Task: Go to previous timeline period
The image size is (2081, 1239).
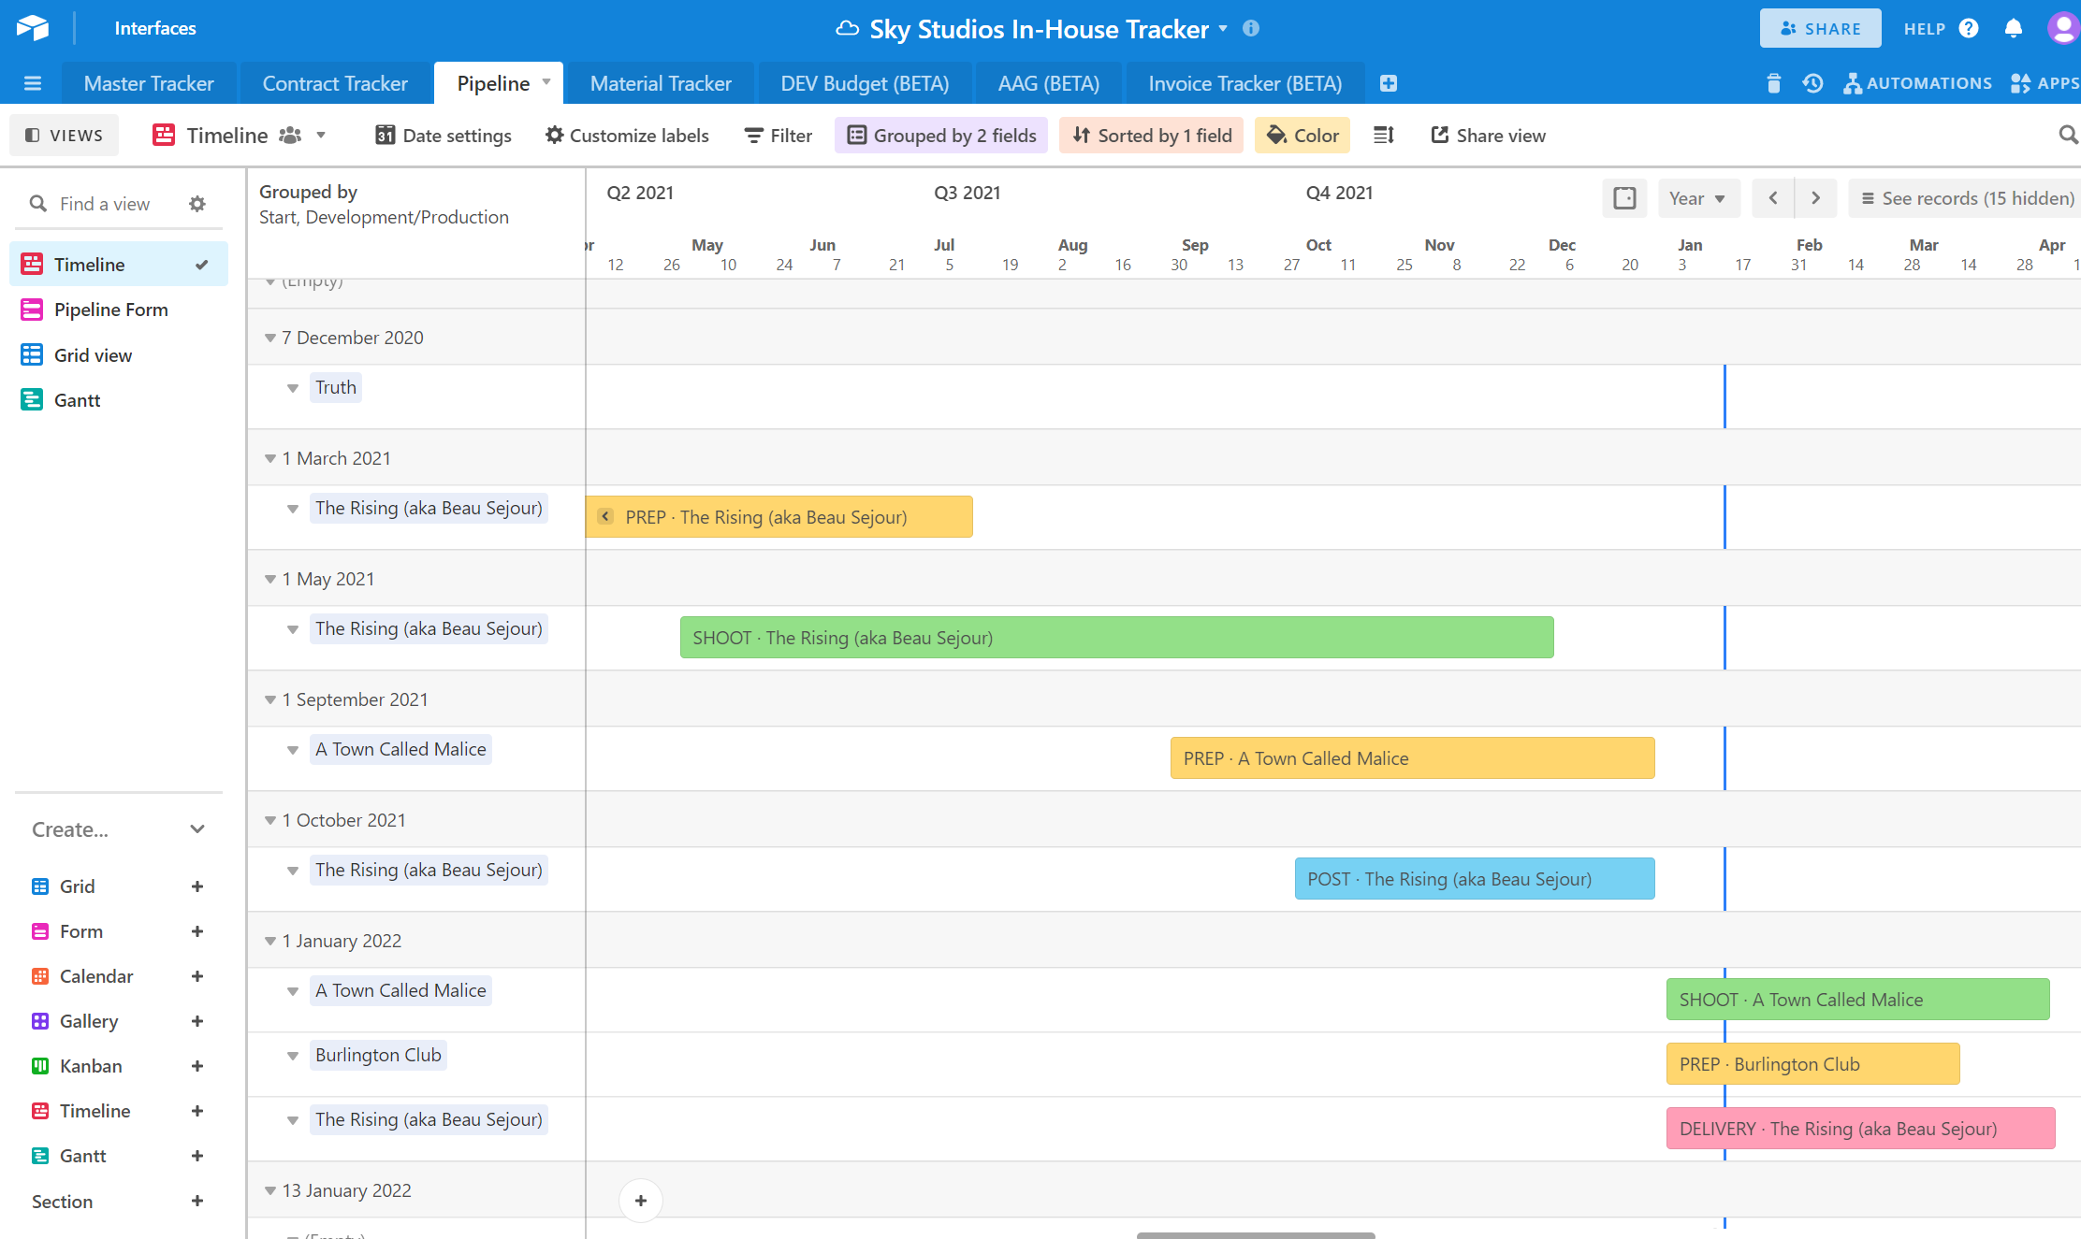Action: (1772, 198)
